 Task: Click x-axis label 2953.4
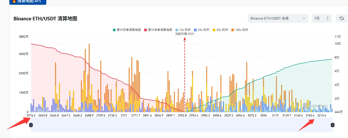point(194,115)
